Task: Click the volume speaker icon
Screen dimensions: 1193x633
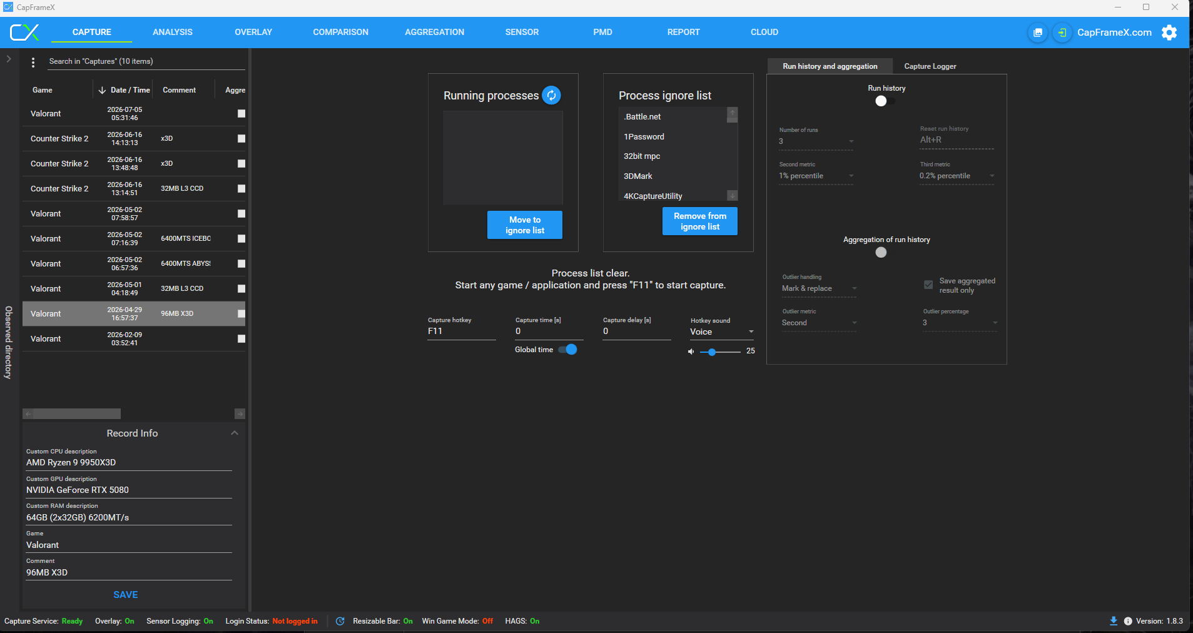Action: (691, 352)
